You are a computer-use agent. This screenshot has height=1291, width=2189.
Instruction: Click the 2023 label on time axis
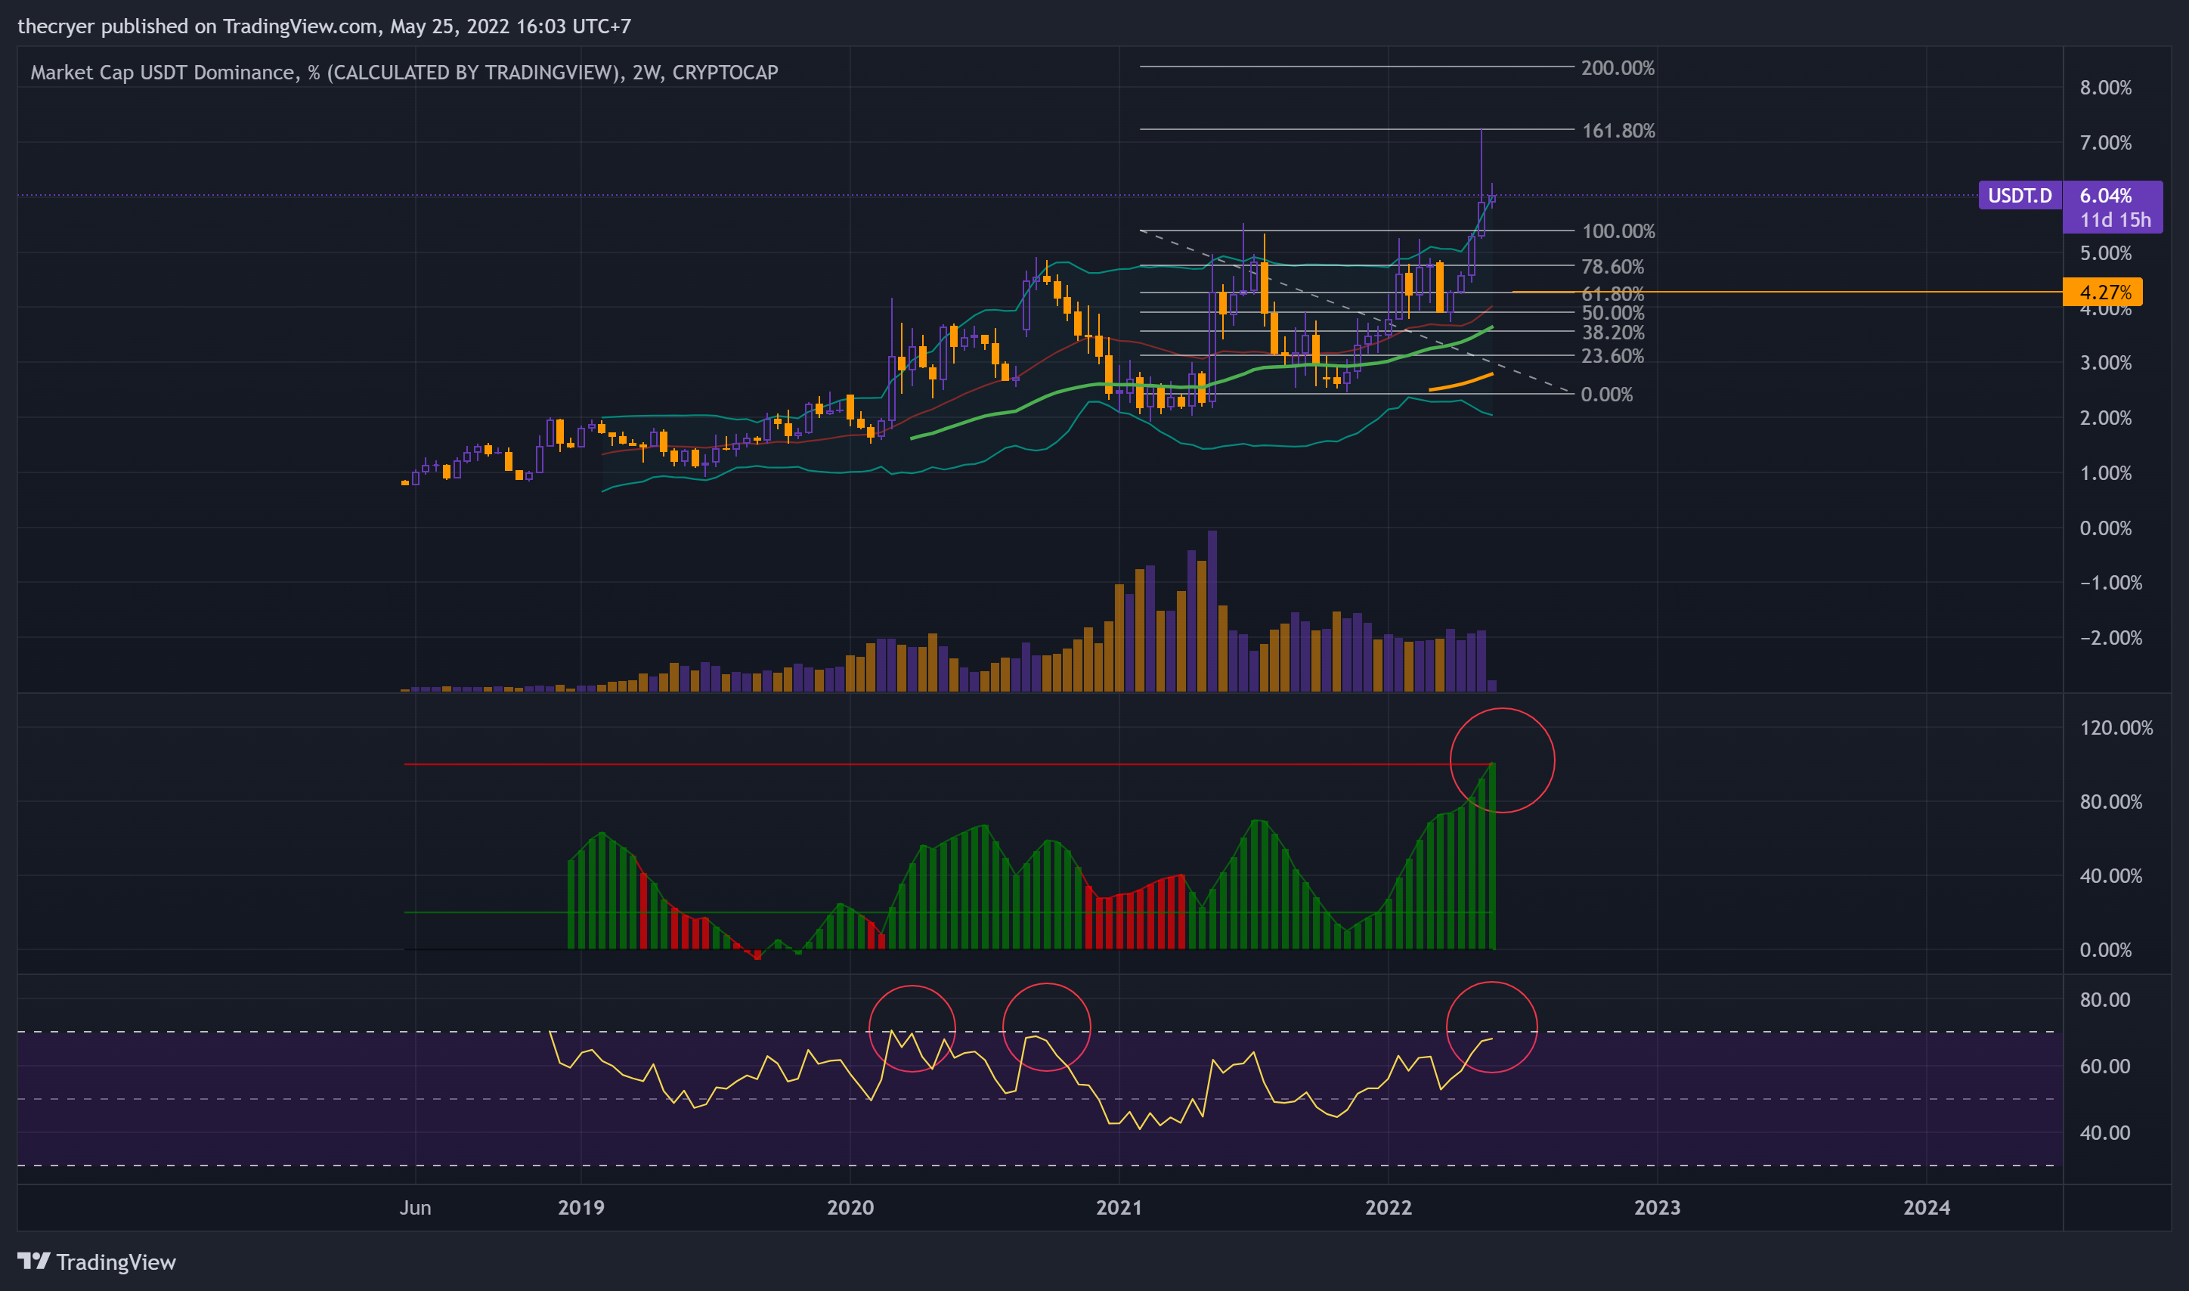[1657, 1208]
